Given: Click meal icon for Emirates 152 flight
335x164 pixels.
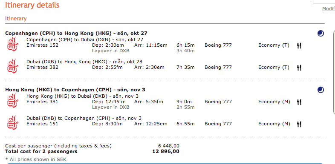Looking at the screenshot, I should pyautogui.click(x=299, y=45).
